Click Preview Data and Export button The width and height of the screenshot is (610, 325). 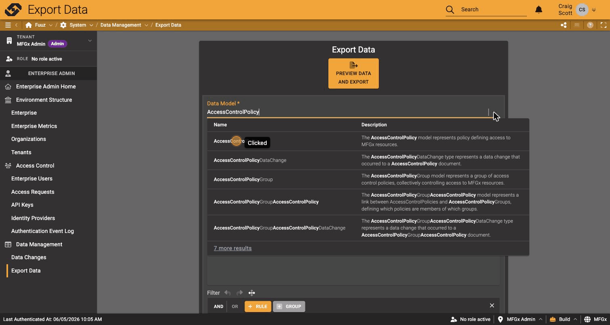point(353,73)
